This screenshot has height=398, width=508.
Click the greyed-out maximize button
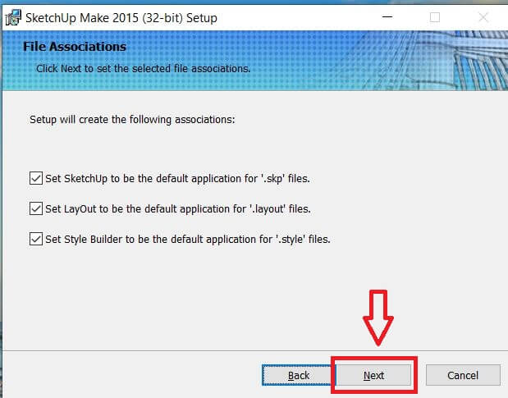[x=435, y=16]
